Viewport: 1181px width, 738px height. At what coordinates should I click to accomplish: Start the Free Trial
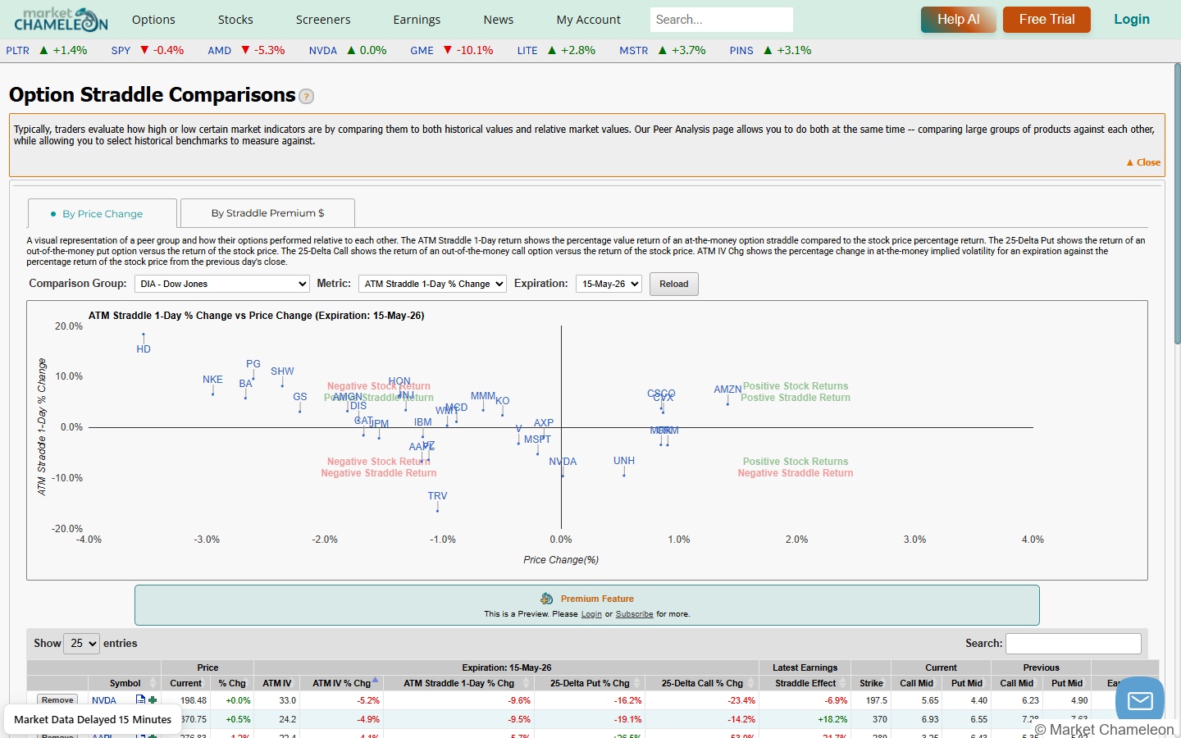pos(1046,20)
